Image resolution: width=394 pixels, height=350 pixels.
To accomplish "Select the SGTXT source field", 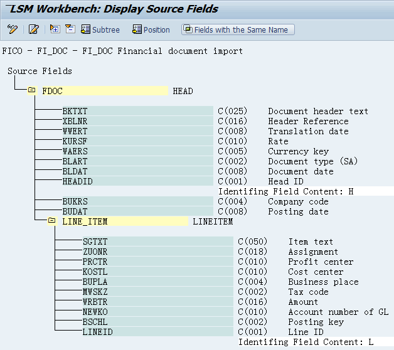I will (x=158, y=241).
